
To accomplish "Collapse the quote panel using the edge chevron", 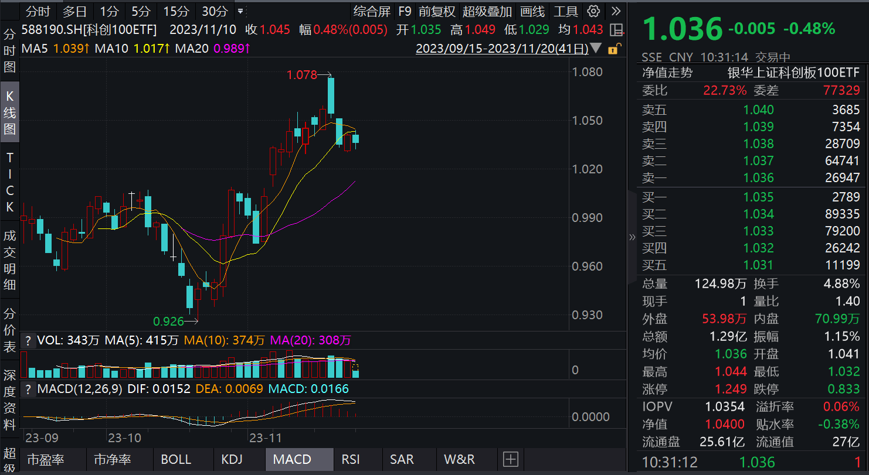I will pos(632,237).
